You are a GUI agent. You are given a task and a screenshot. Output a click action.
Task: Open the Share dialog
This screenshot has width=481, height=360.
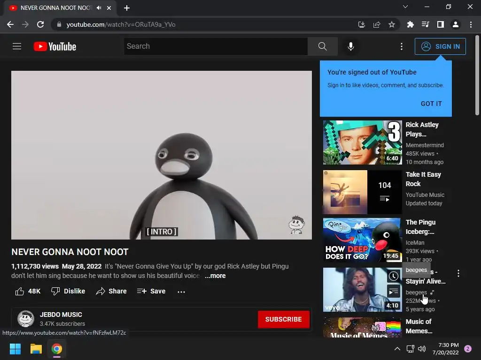111,291
